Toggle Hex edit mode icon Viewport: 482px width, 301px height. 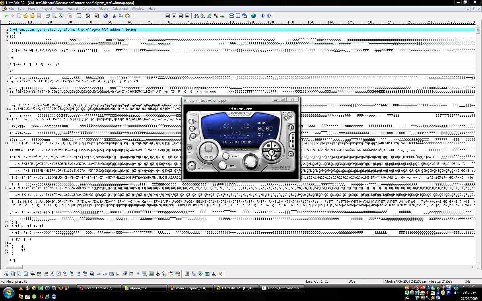88,16
